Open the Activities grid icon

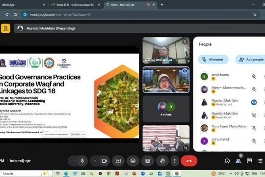tap(261, 161)
